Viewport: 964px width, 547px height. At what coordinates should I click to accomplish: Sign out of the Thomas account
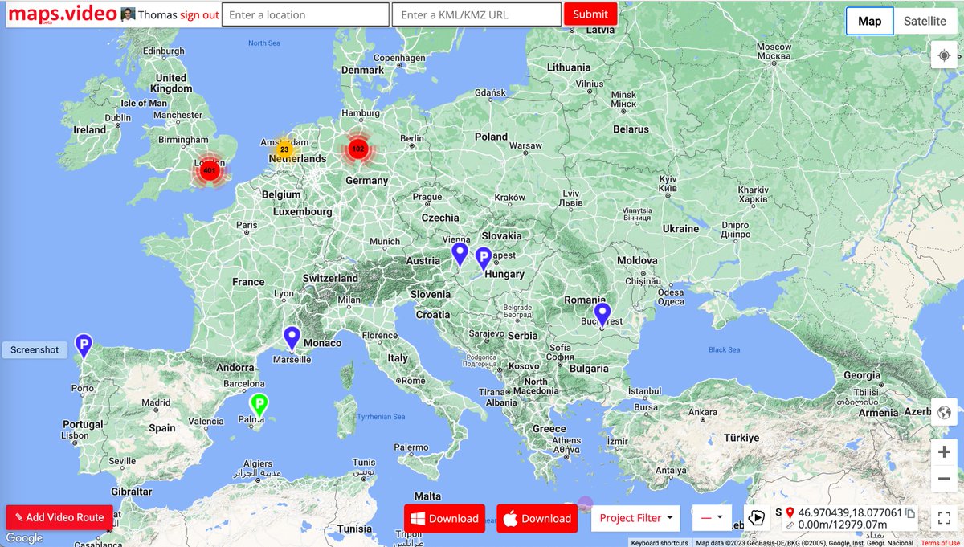coord(199,15)
